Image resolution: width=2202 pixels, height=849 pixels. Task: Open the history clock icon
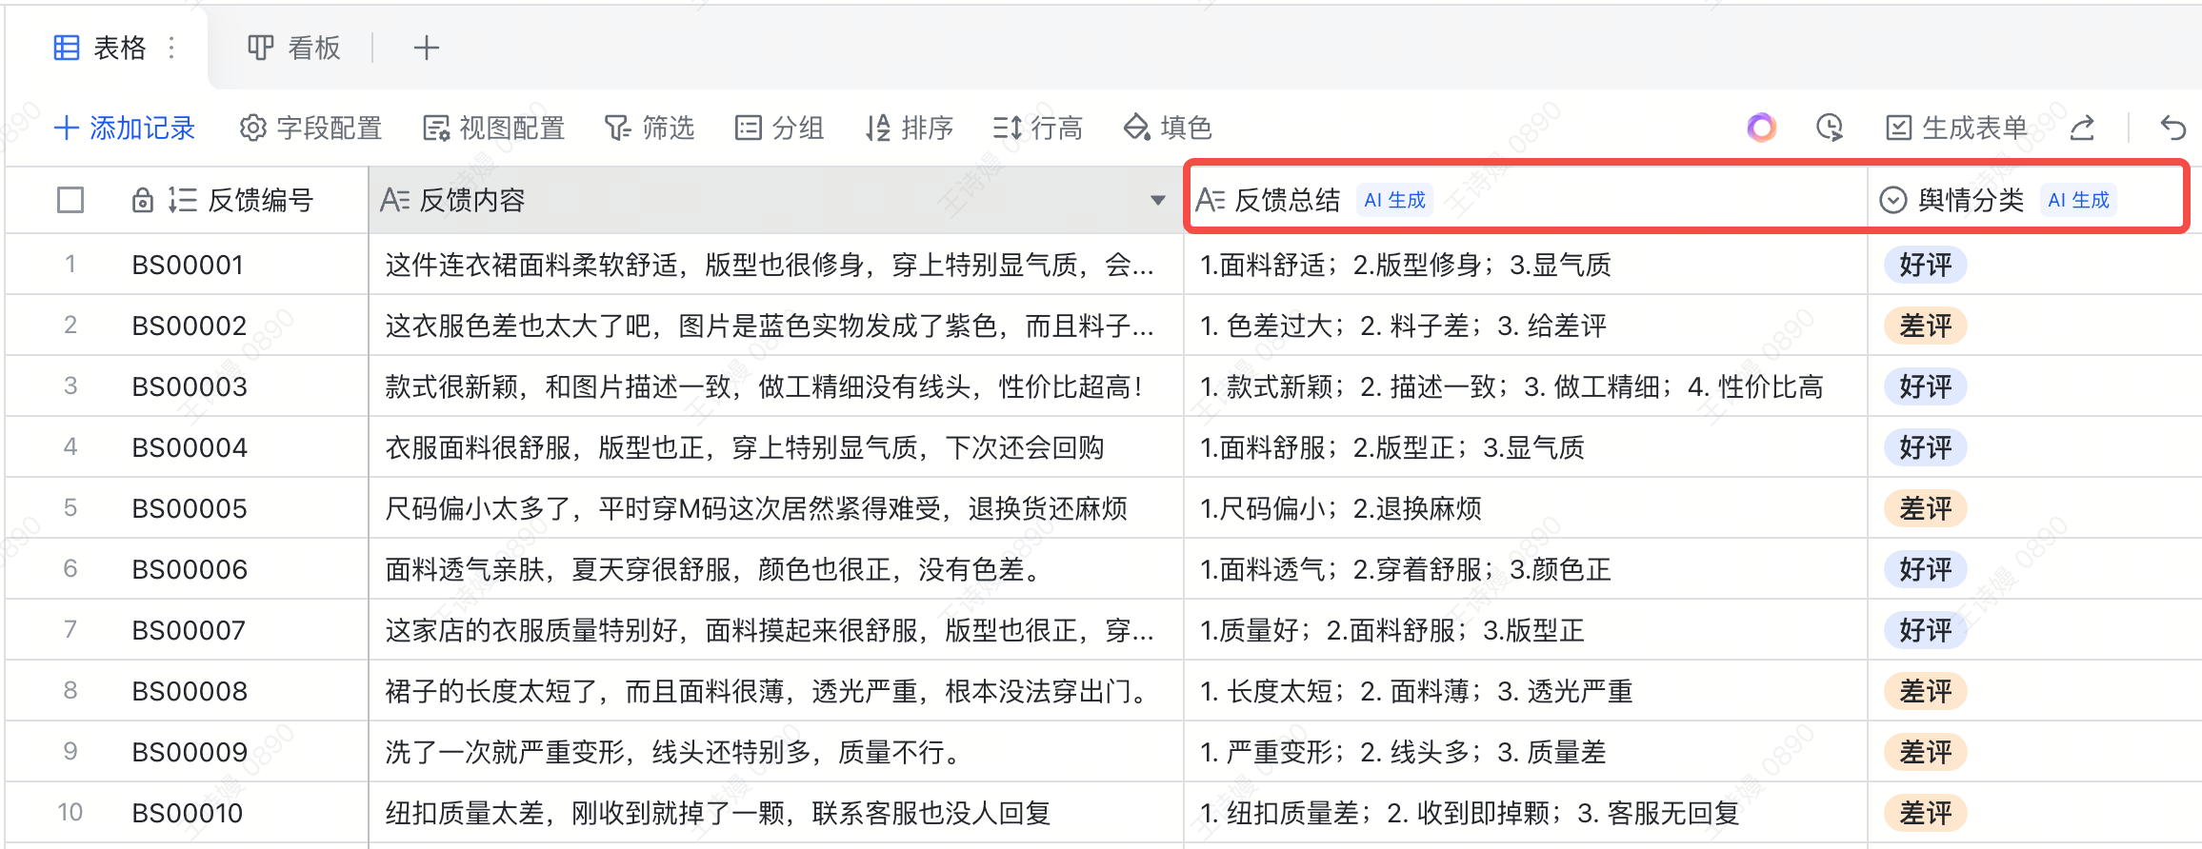(1829, 128)
